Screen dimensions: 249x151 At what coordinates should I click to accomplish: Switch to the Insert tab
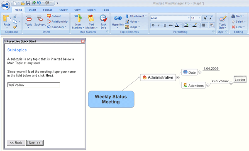pos(32,10)
